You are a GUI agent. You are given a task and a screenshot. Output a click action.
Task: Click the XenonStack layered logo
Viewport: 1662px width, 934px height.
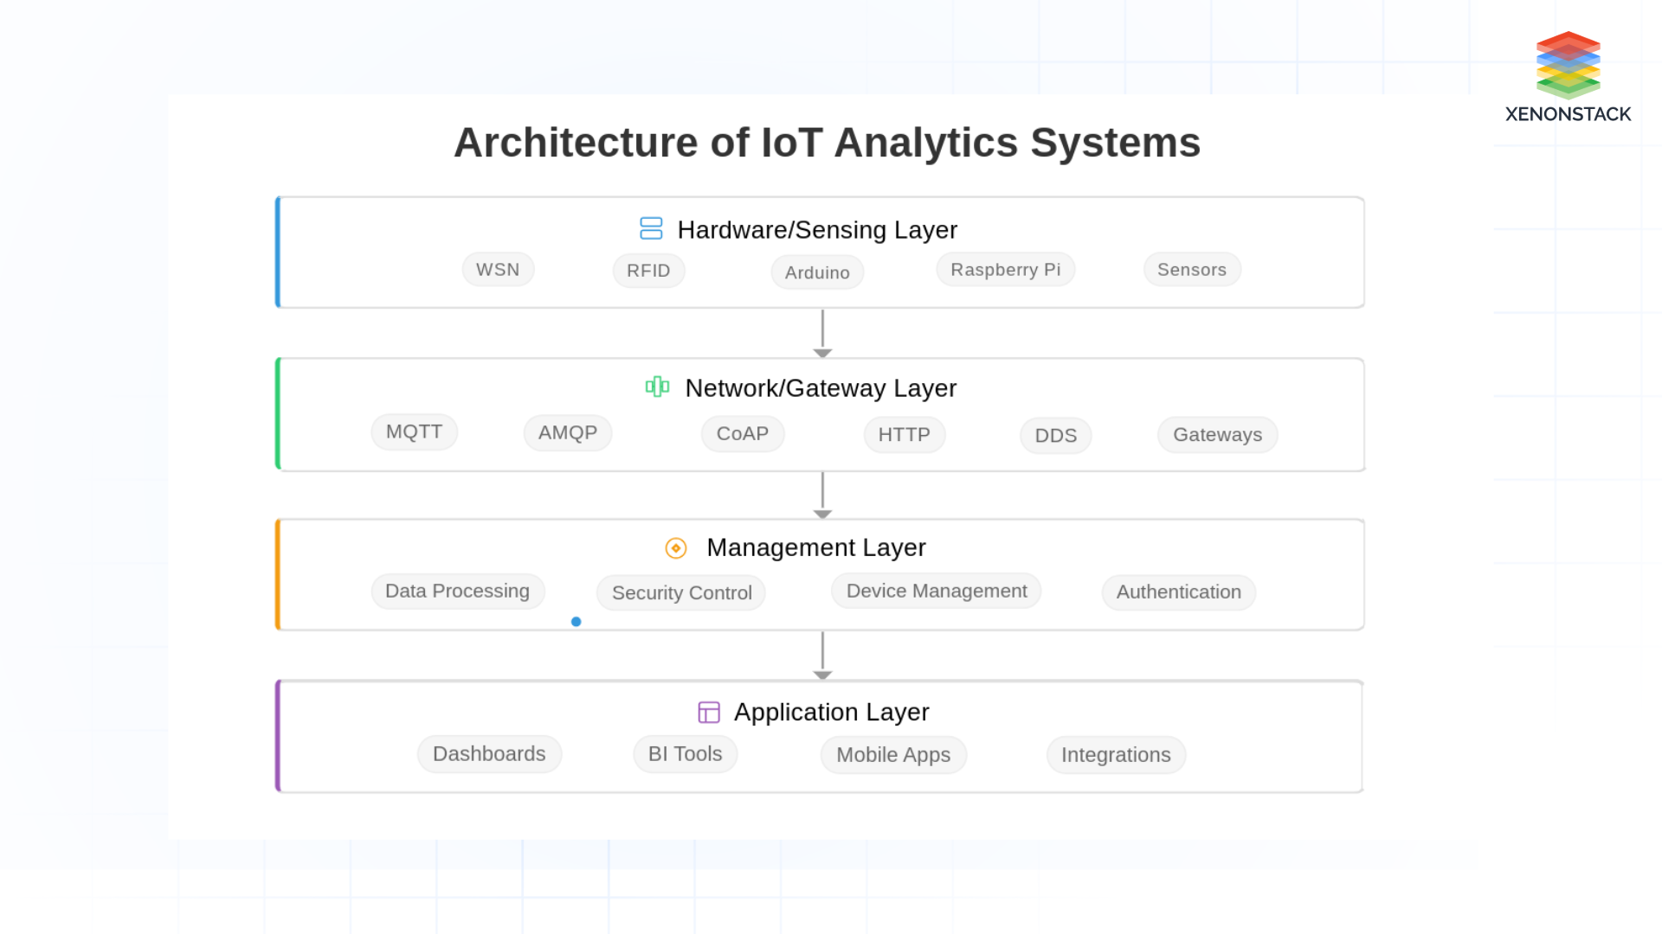pos(1567,65)
